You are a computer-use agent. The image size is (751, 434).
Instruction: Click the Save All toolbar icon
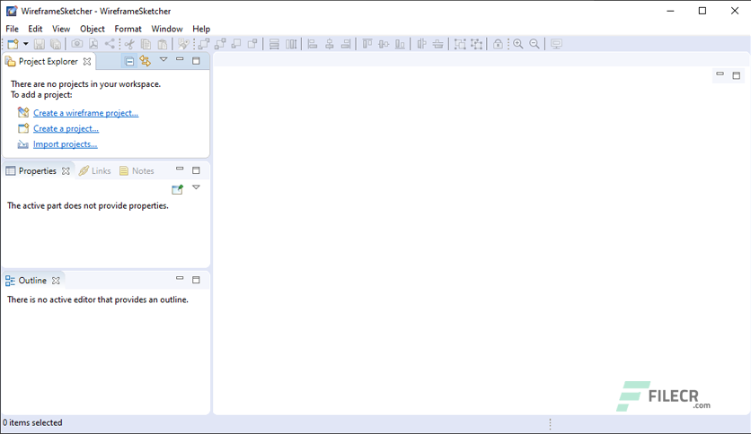pyautogui.click(x=56, y=44)
